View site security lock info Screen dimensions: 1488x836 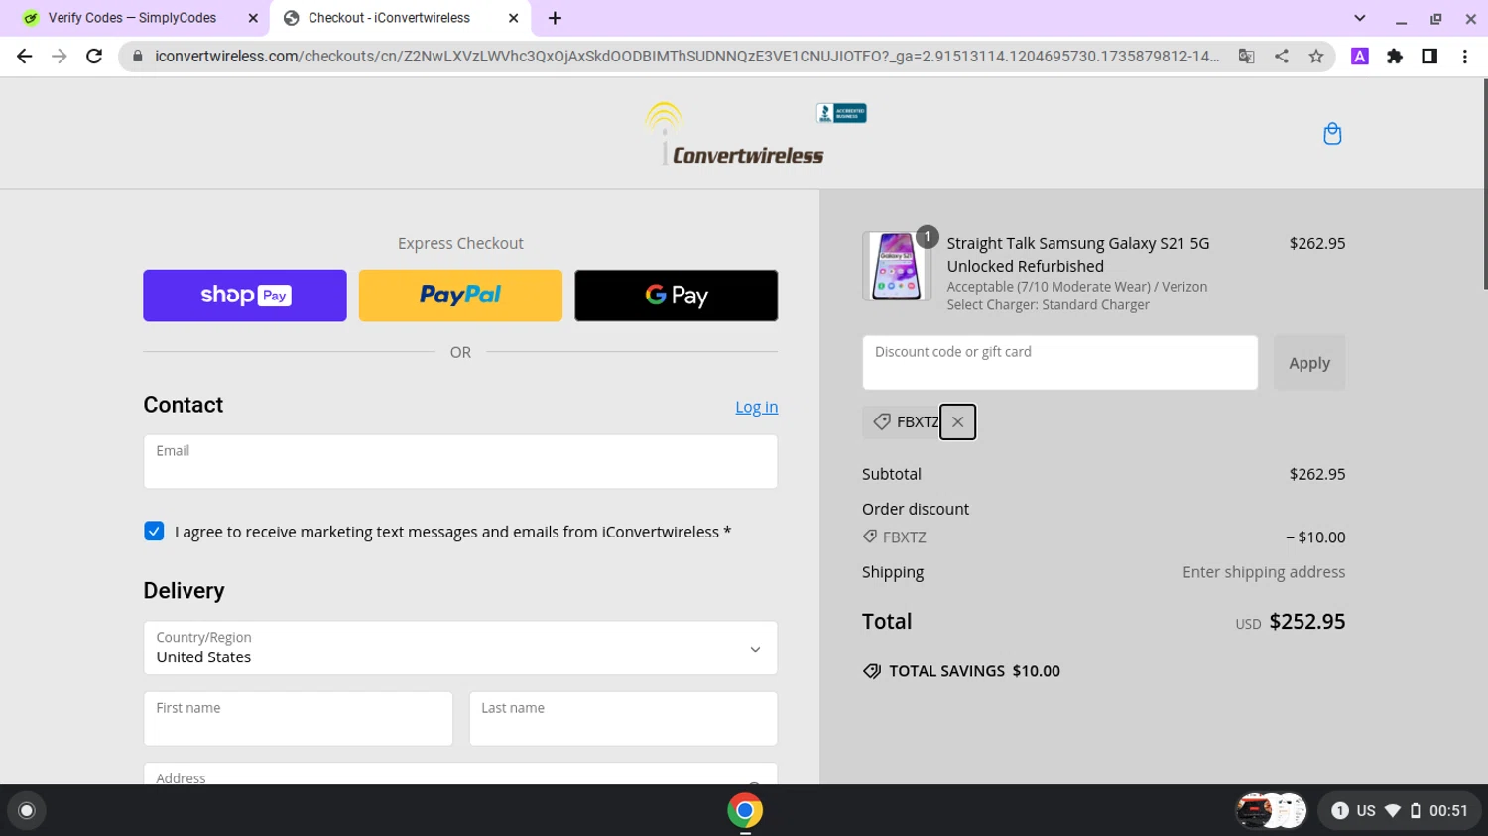pyautogui.click(x=138, y=57)
